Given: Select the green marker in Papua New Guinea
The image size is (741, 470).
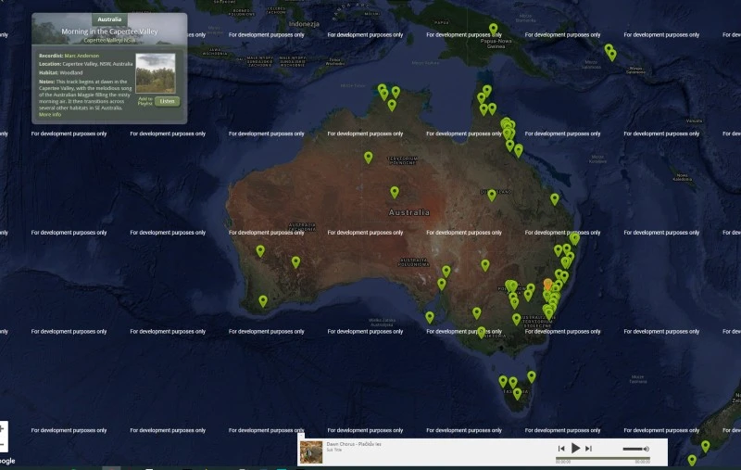Looking at the screenshot, I should click(x=493, y=28).
